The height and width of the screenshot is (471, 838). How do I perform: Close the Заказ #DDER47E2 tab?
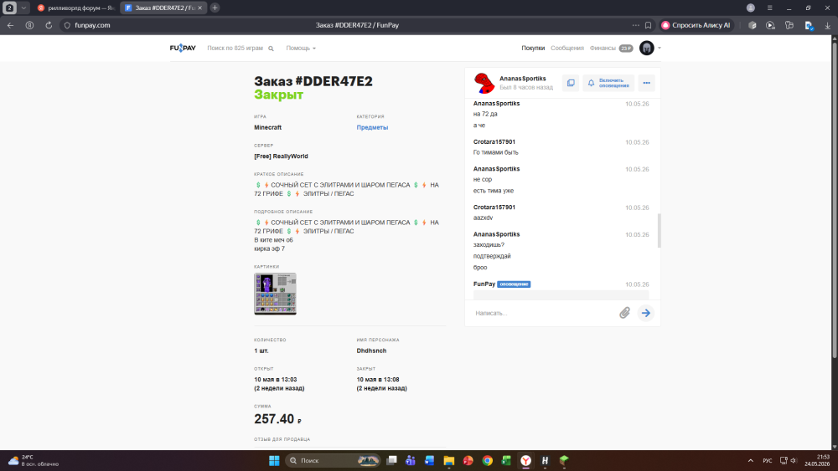coord(200,8)
